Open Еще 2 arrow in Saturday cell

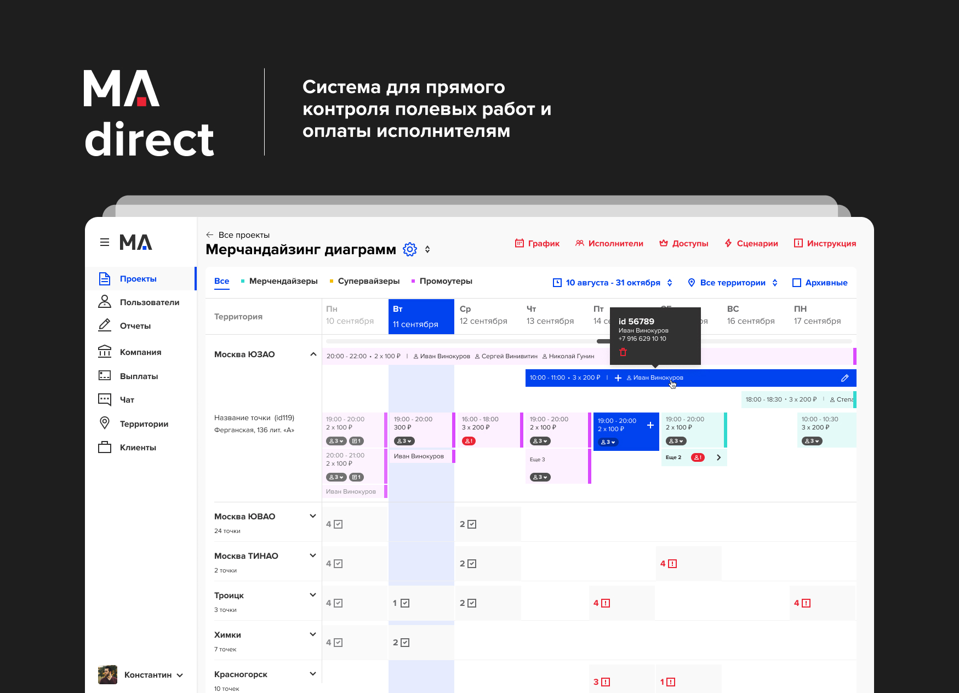point(719,457)
